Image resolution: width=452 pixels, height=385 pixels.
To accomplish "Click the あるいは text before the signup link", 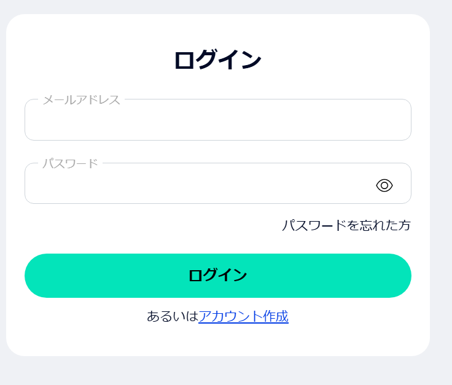I will click(x=173, y=316).
